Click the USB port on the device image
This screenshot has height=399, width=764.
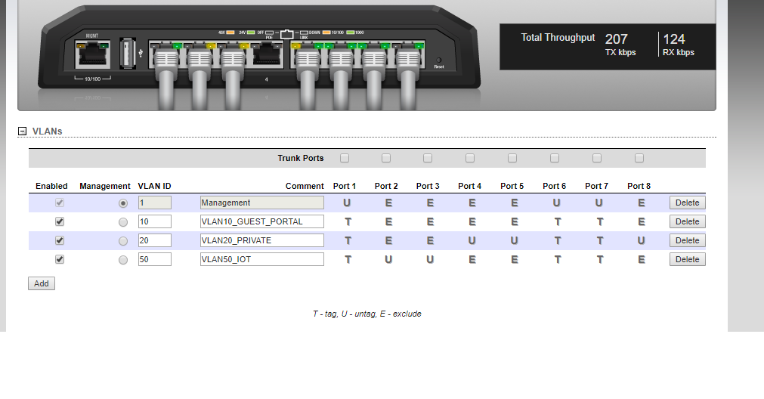(x=128, y=53)
